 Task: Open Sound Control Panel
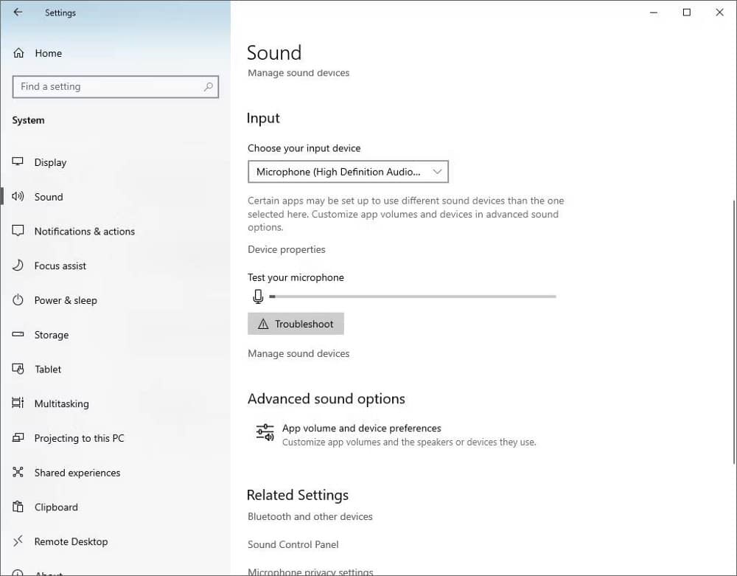click(x=293, y=544)
